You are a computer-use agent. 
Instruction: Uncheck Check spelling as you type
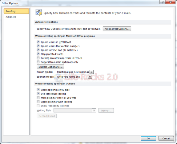(x=38, y=90)
